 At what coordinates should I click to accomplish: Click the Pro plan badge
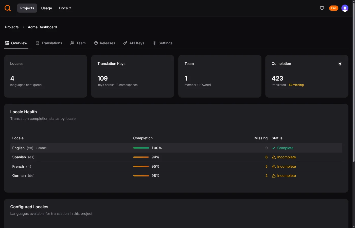(x=333, y=8)
